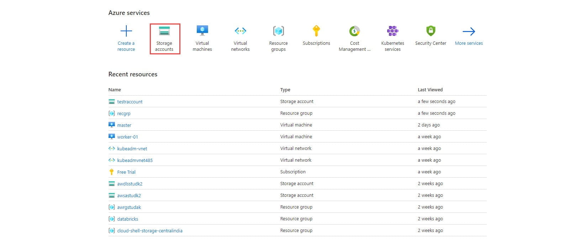This screenshot has width=580, height=243.
Task: Click the Kubernetes services label text
Action: (x=392, y=46)
